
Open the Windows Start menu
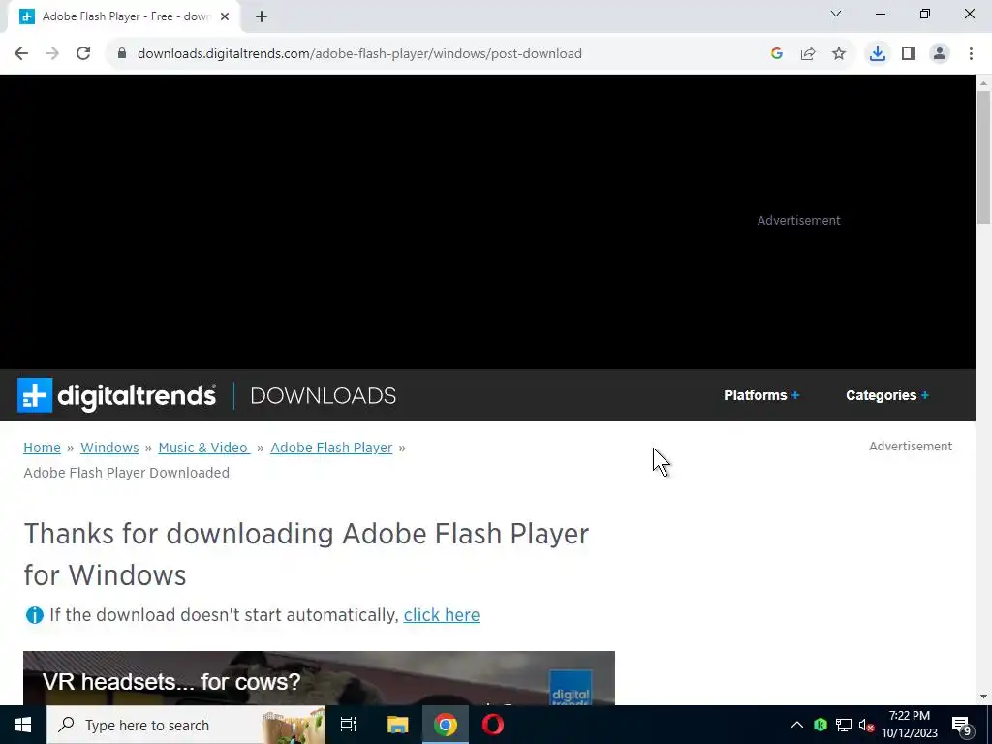point(23,725)
